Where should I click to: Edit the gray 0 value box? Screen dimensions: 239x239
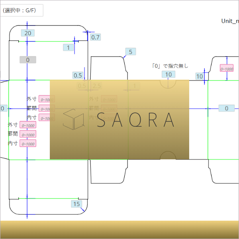click(28, 60)
